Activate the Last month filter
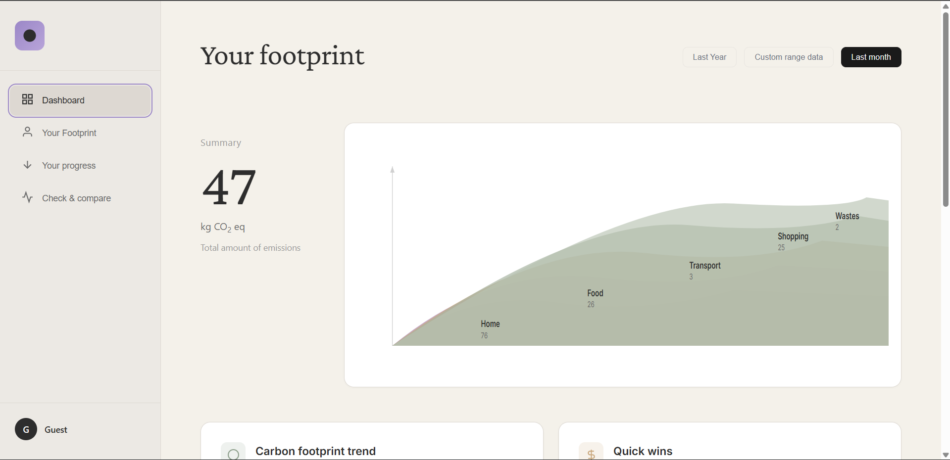The width and height of the screenshot is (950, 460). point(871,57)
